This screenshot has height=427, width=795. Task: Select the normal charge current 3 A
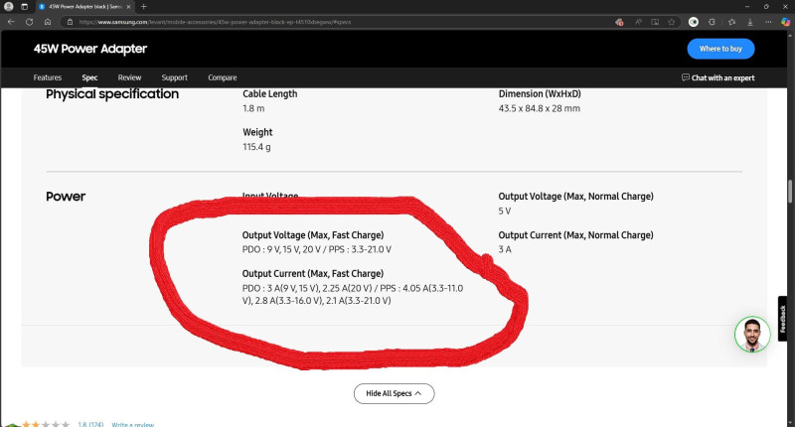coord(505,249)
